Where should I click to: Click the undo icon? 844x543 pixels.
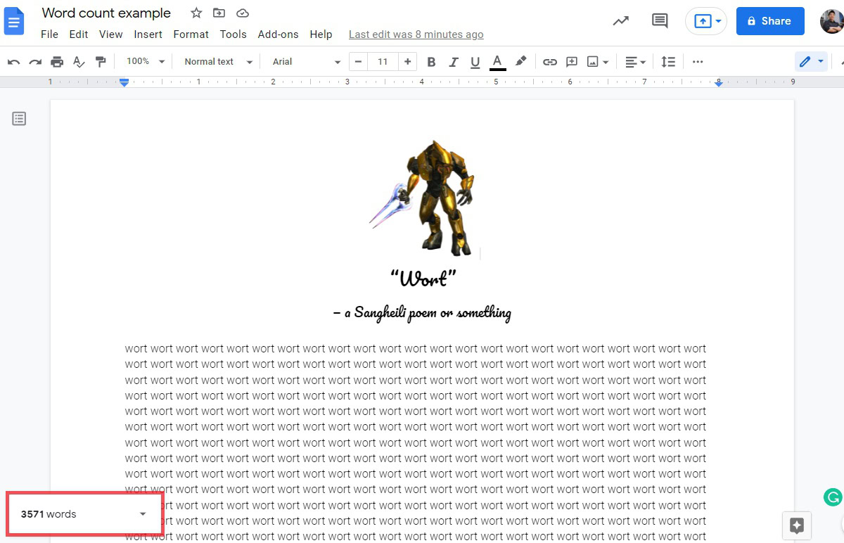pyautogui.click(x=14, y=62)
